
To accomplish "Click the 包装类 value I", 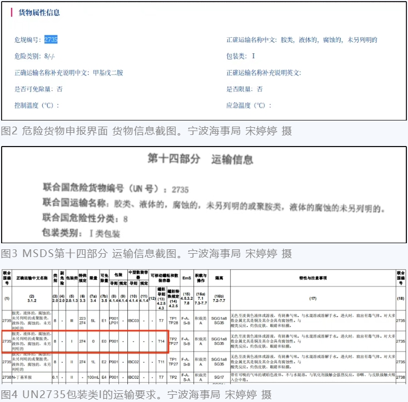I will click(253, 56).
